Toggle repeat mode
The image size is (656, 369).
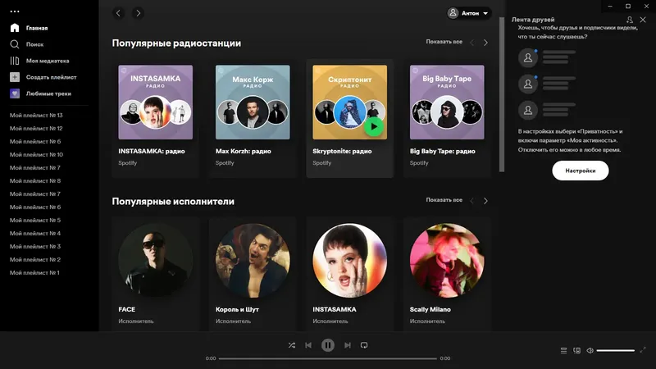[364, 345]
